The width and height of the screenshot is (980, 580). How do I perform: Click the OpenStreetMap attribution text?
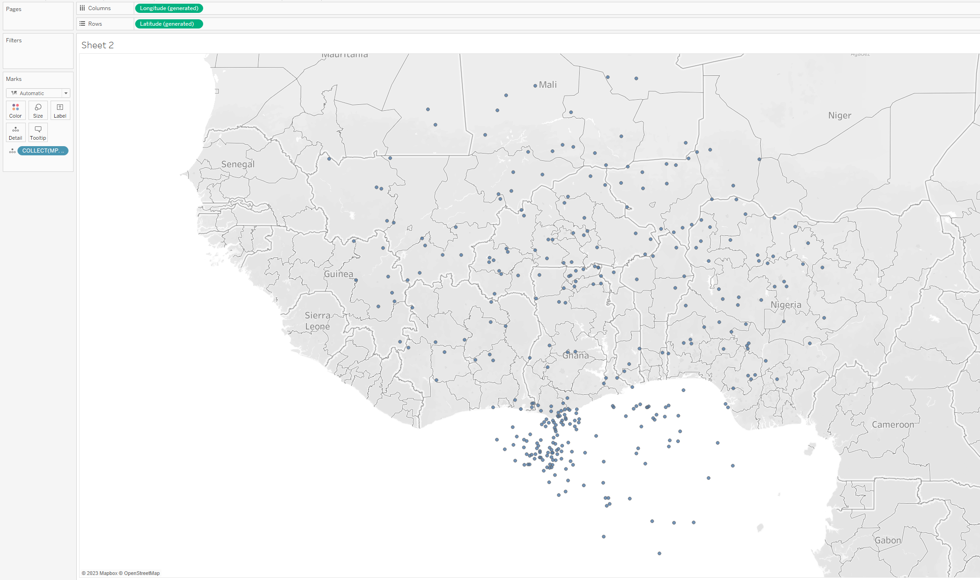click(x=142, y=573)
